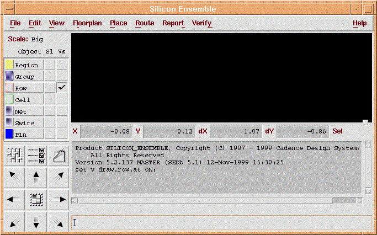377x235 pixels.
Task: Click the green Cell color swatch
Action: coord(9,99)
